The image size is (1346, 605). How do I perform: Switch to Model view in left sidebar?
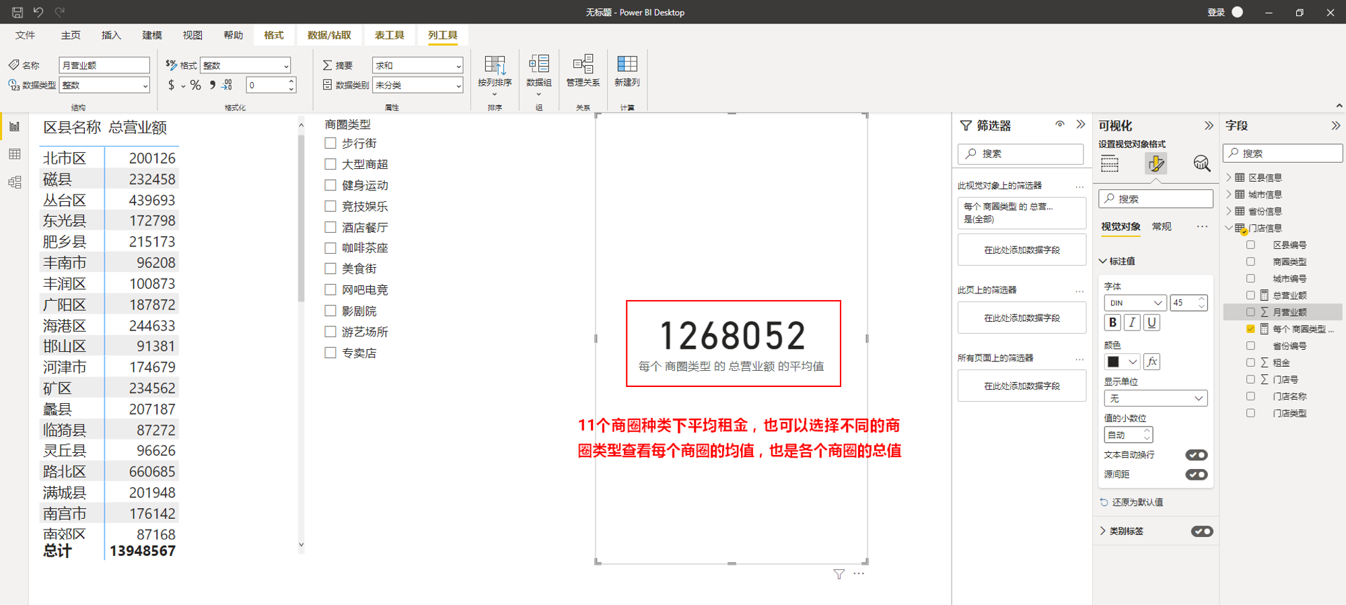(15, 182)
